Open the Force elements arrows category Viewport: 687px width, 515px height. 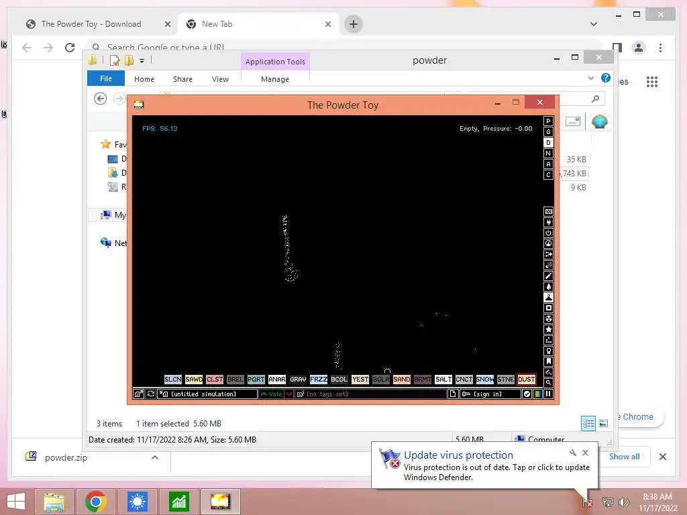[548, 254]
